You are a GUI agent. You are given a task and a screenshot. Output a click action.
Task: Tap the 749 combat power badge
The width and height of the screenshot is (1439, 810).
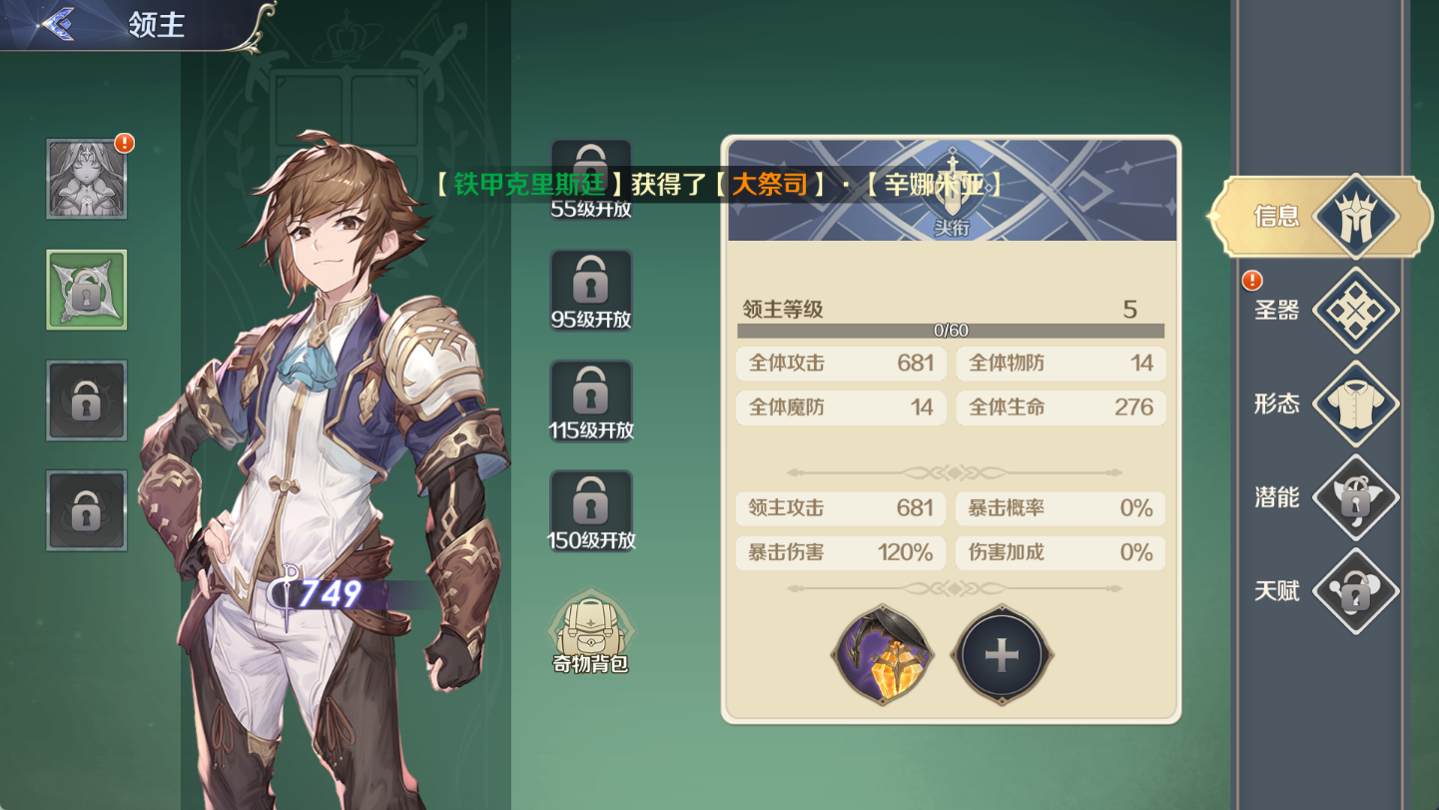(x=330, y=594)
